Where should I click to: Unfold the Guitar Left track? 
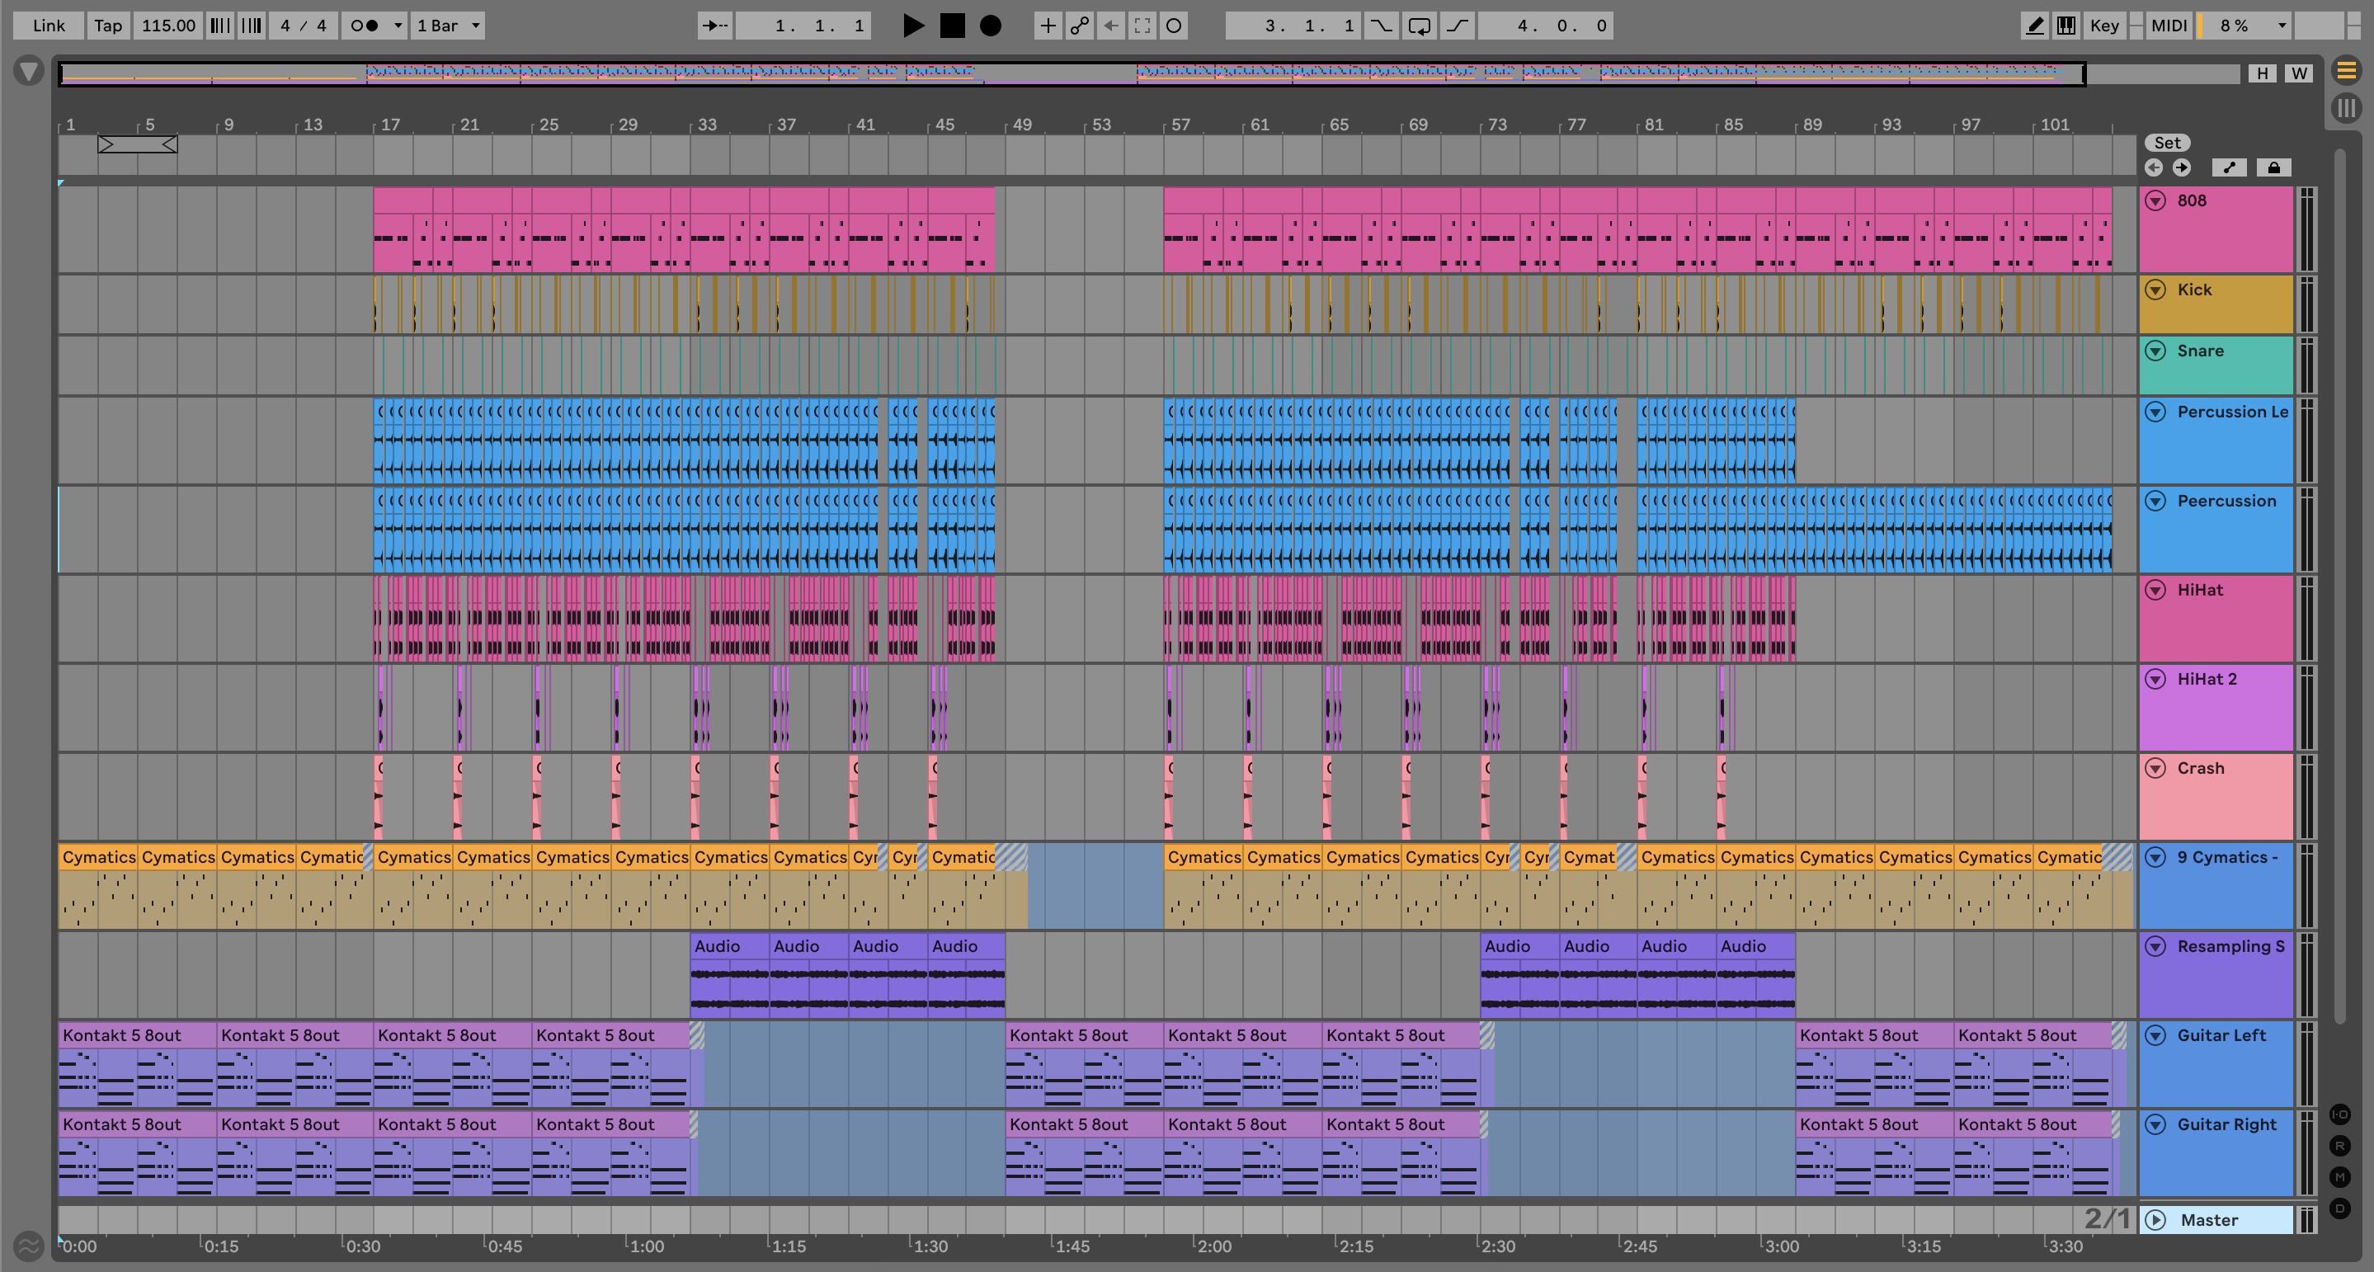(2155, 1035)
